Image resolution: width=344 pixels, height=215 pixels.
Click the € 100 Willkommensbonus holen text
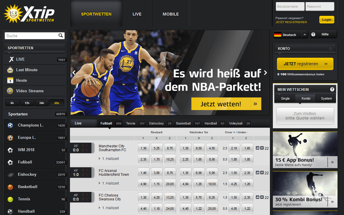tap(301, 74)
